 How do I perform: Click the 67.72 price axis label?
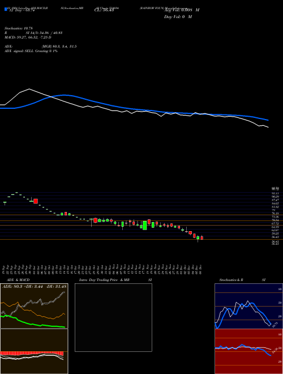coord(275,224)
